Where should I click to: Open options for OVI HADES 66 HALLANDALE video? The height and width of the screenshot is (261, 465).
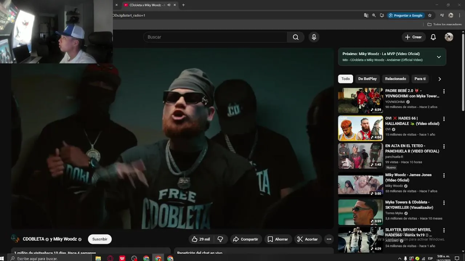point(444,119)
